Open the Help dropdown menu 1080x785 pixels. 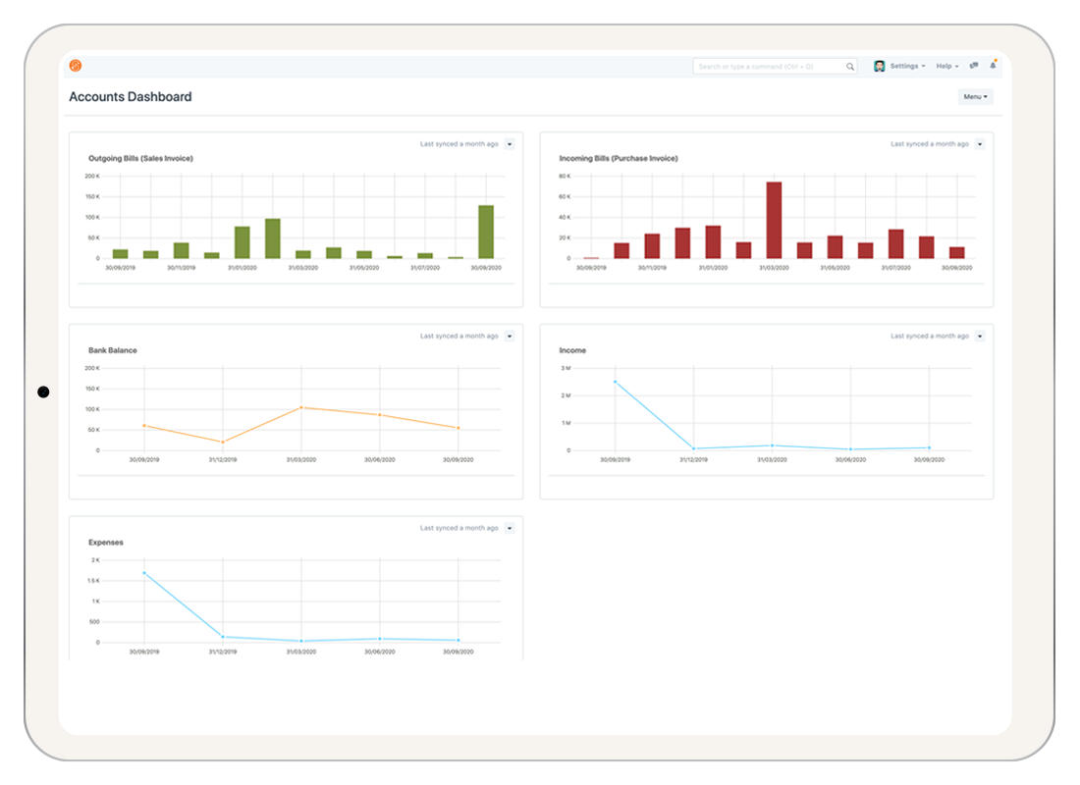[947, 66]
